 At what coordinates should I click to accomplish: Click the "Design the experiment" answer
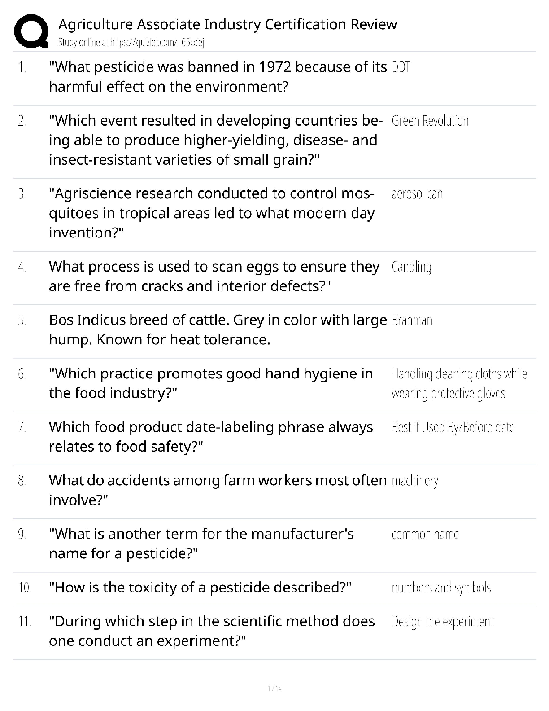(442, 622)
